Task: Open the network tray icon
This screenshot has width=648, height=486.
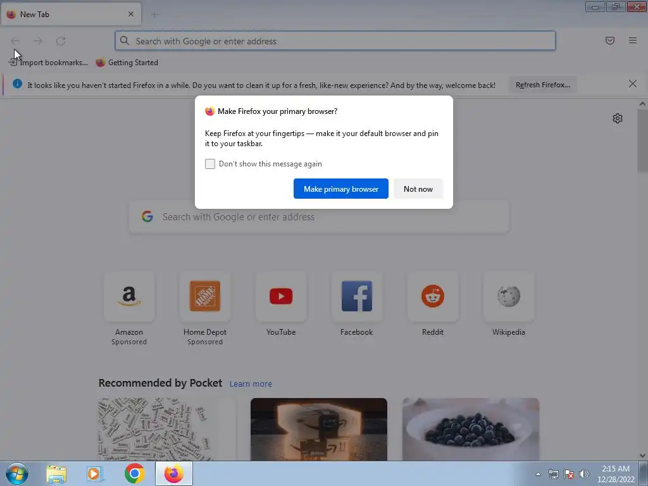Action: click(x=553, y=474)
